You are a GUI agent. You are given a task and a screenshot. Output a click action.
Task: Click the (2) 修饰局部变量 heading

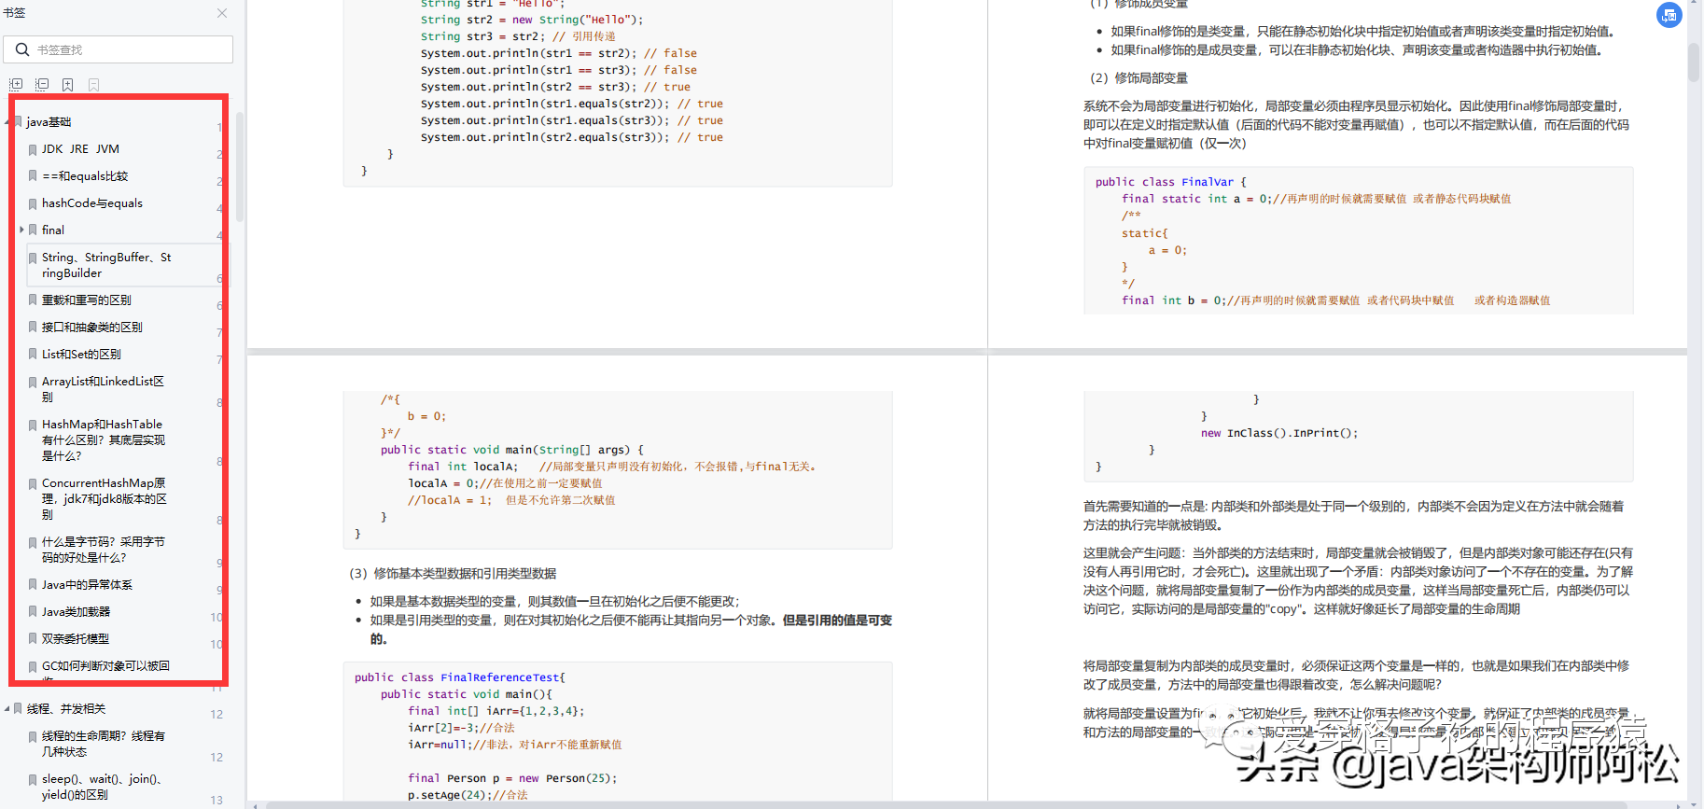coord(1138,78)
